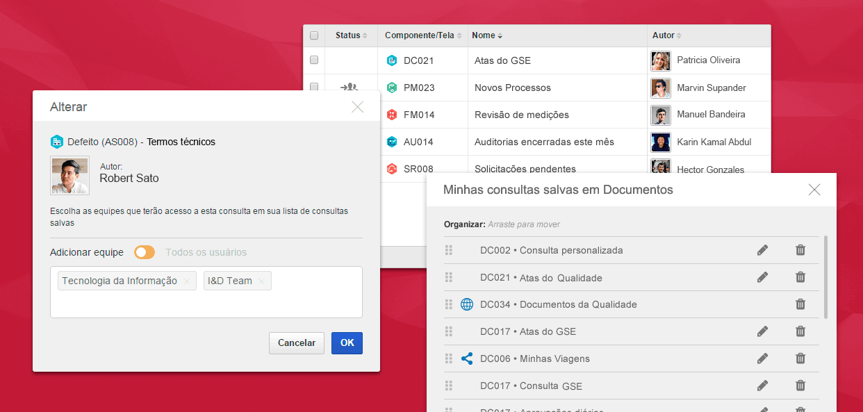Close the Alterar dialog
The image size is (863, 412).
point(357,106)
